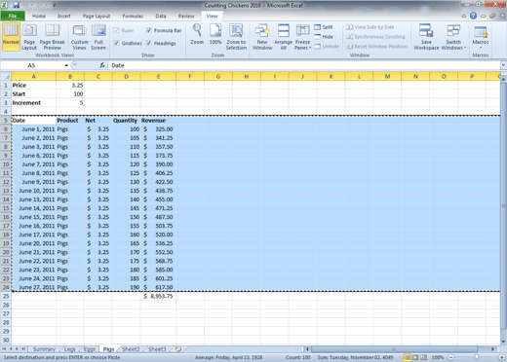This screenshot has height=362, width=507.
Task: Go to the last sheet tab arrow
Action: (x=23, y=349)
